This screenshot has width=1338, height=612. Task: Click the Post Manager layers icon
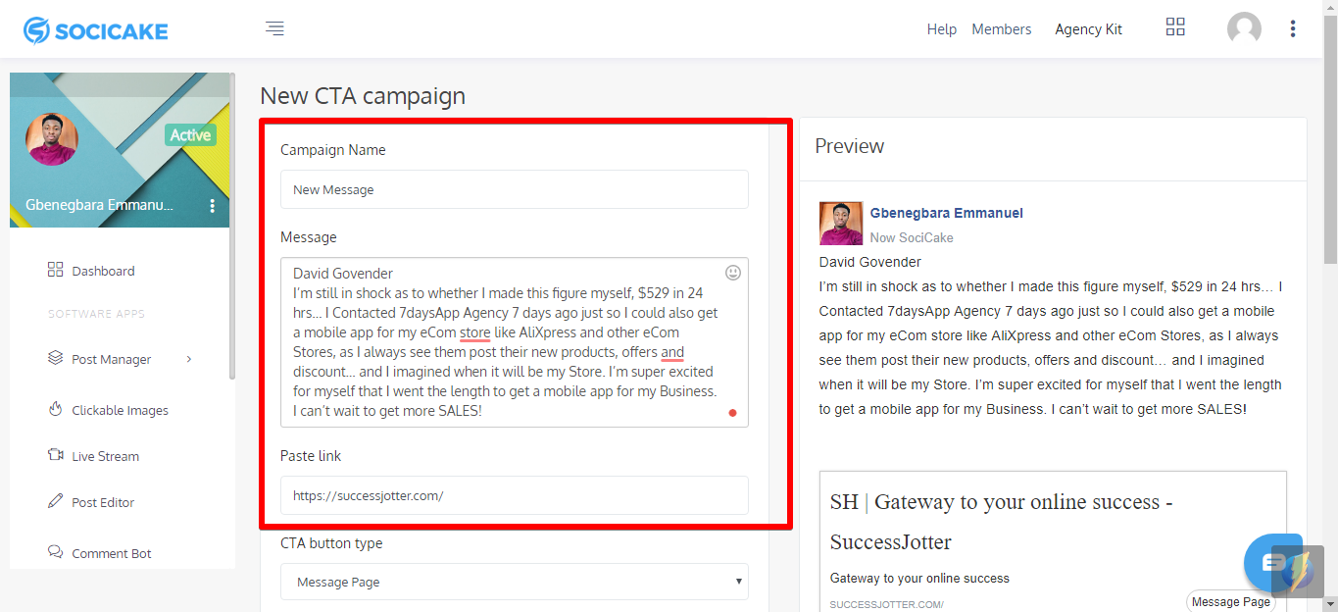click(55, 358)
